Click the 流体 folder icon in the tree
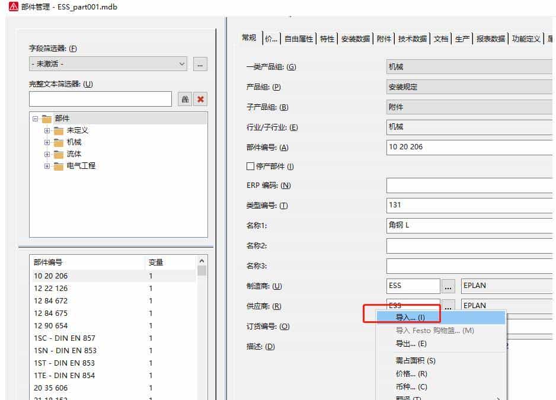Screen dimensions: 556x400 click(x=57, y=153)
